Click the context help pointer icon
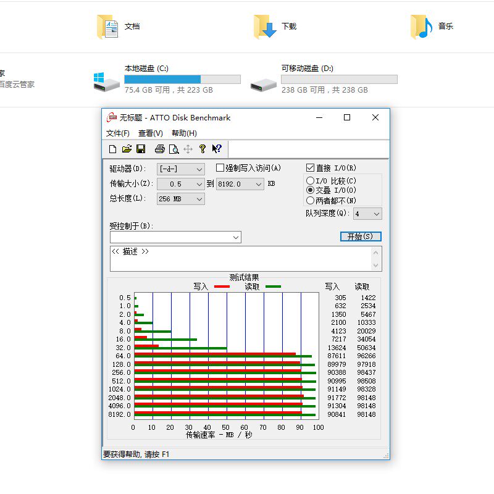Image resolution: width=494 pixels, height=494 pixels. 217,149
